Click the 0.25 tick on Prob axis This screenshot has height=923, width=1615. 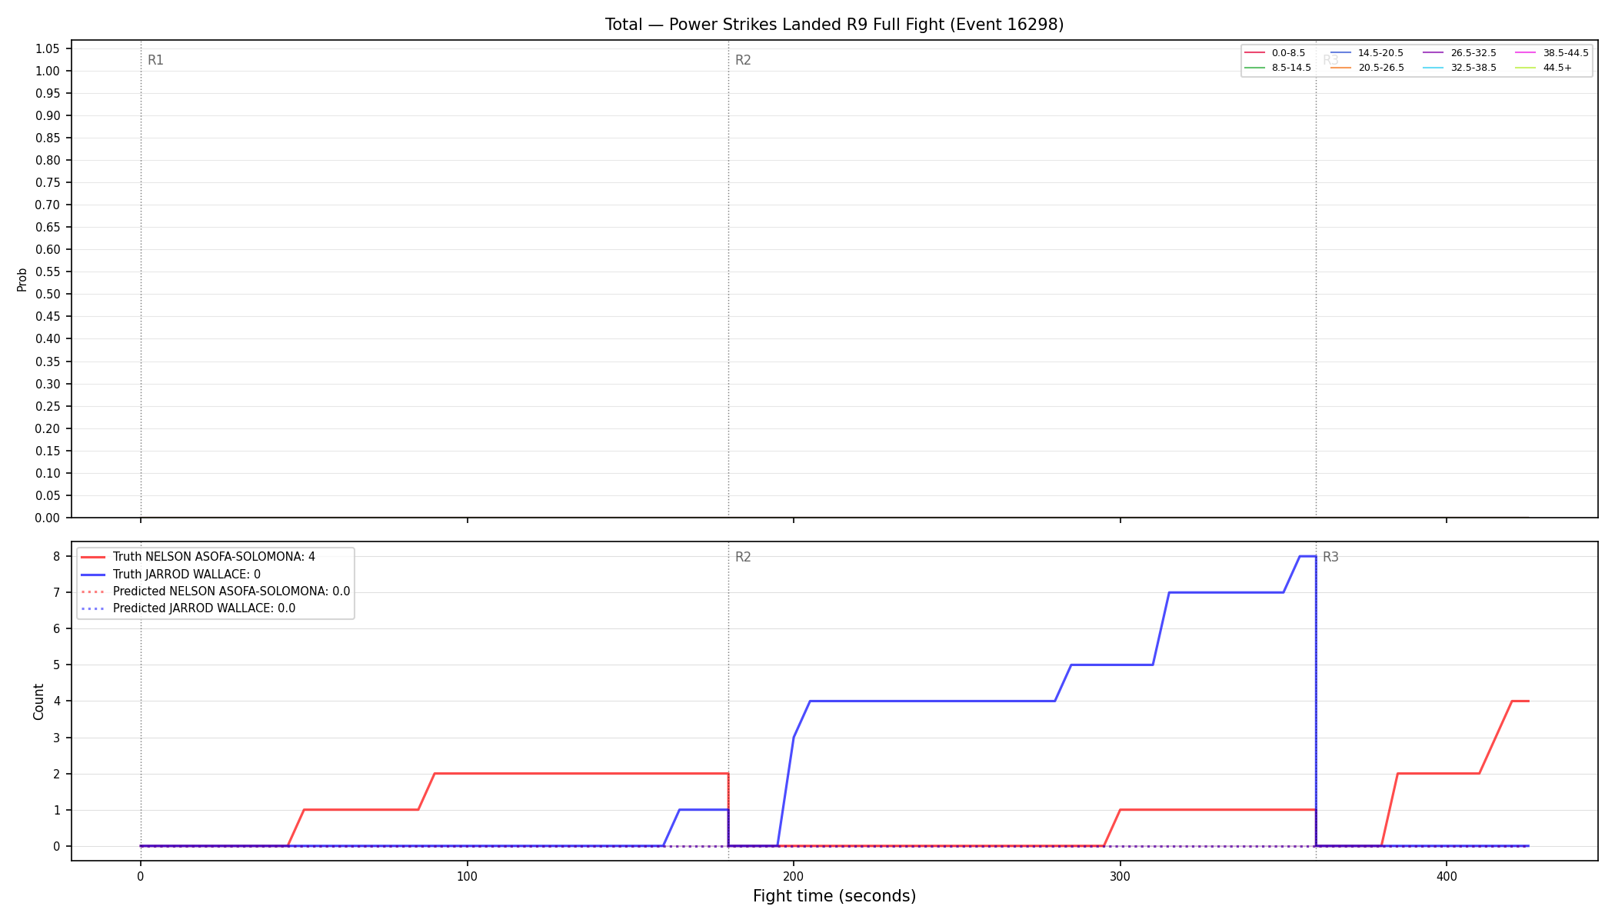(x=47, y=406)
